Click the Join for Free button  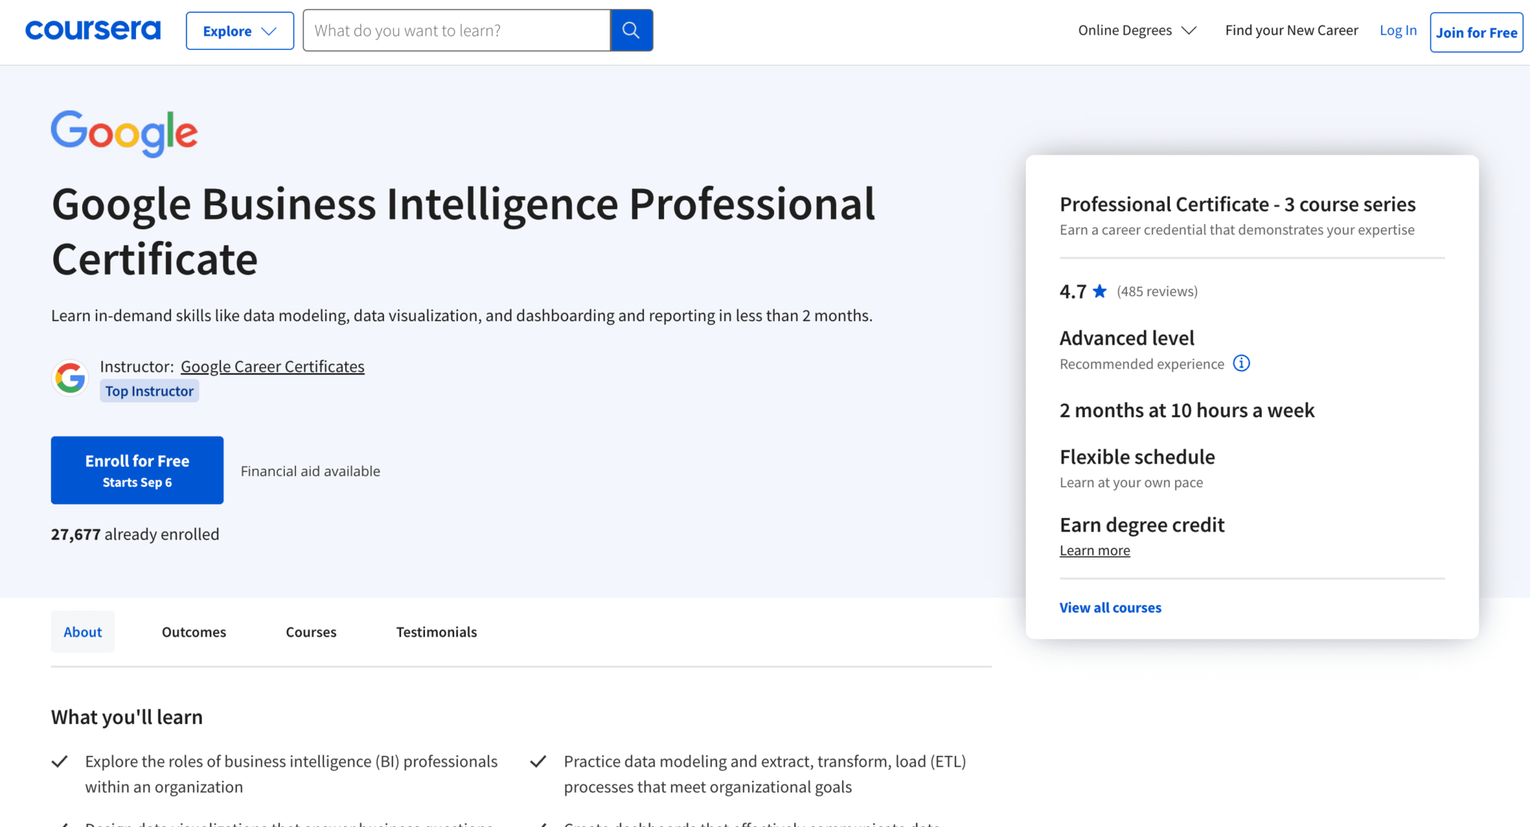[1475, 32]
